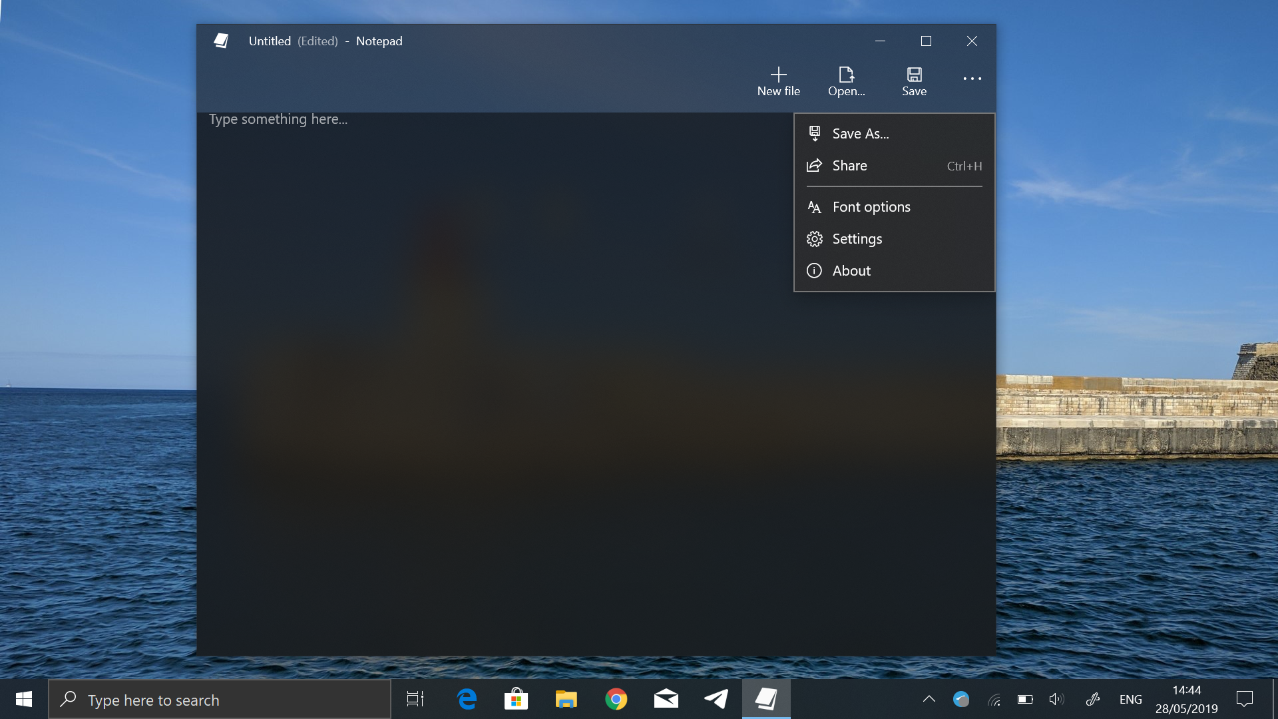
Task: Click the Mail envelope icon in taskbar
Action: point(666,699)
